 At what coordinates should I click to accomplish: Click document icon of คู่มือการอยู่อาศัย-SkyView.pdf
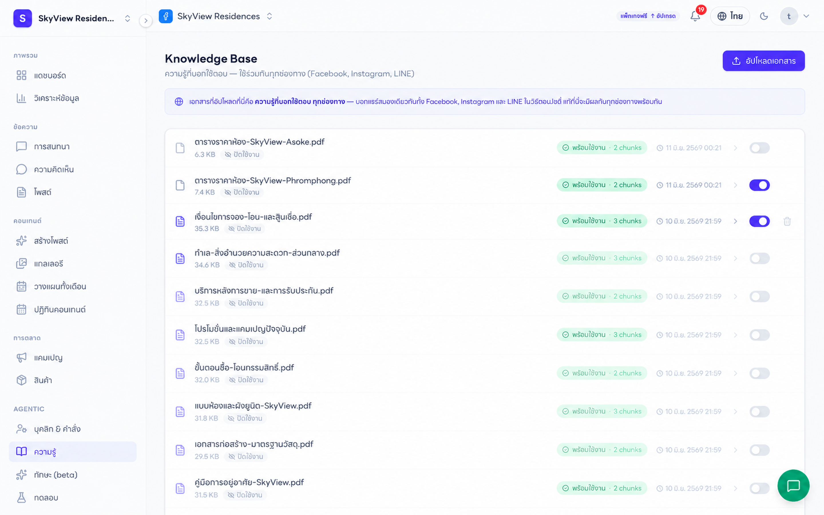(180, 488)
